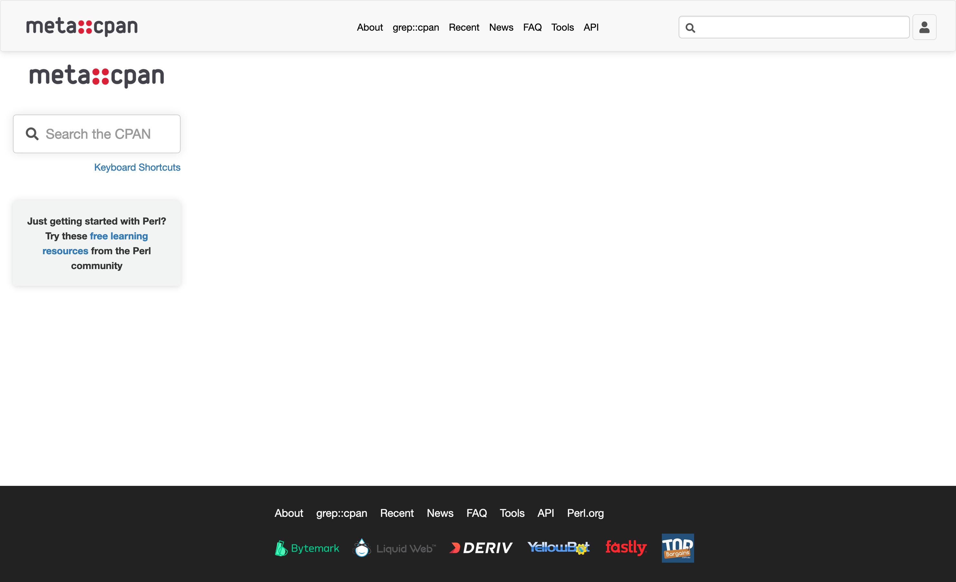The width and height of the screenshot is (956, 582).
Task: Click the YellowBot sponsor logo
Action: (559, 547)
